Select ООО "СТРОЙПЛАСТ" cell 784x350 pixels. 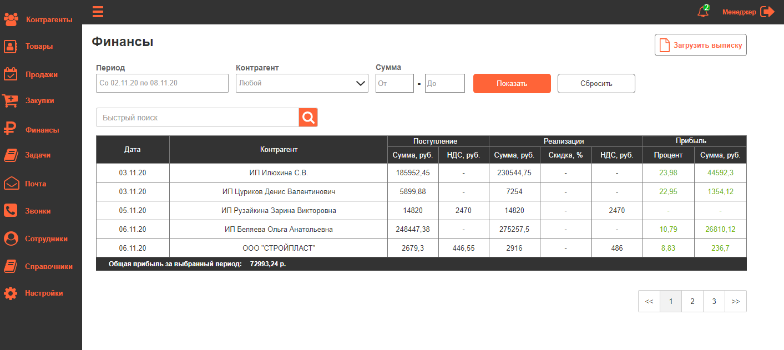[x=279, y=248]
